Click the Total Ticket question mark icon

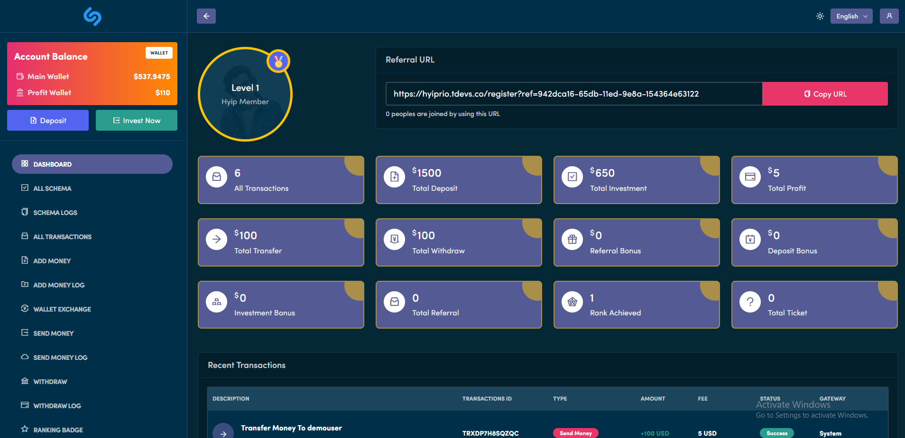coord(750,302)
